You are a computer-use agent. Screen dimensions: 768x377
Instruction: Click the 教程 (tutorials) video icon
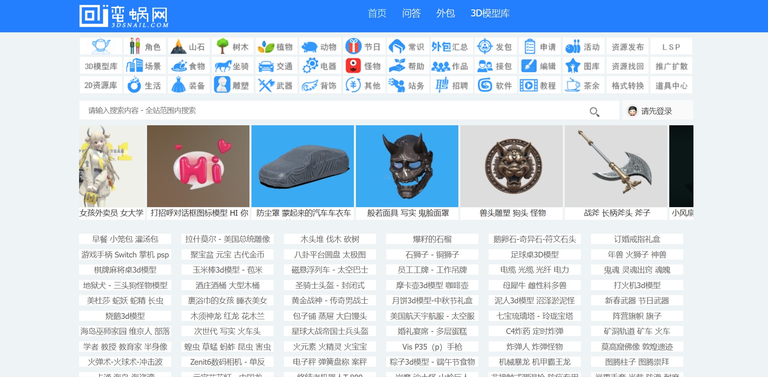click(539, 85)
